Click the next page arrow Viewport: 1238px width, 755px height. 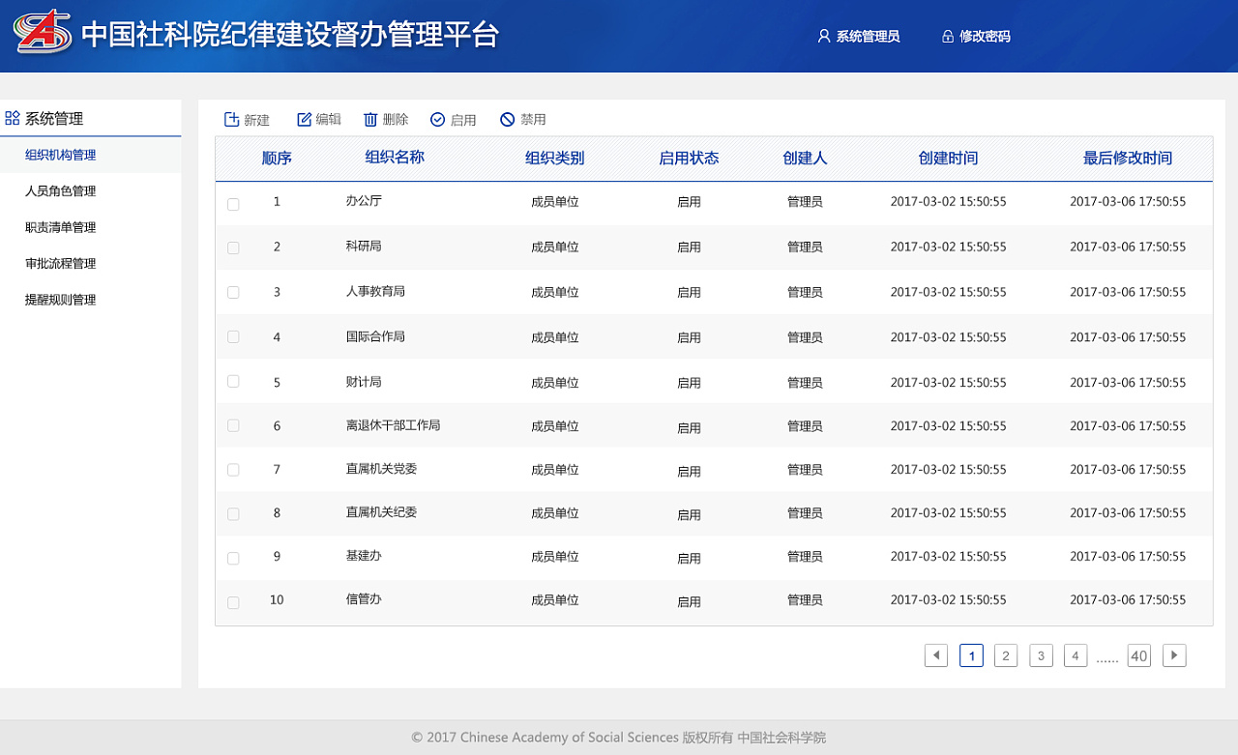click(x=1174, y=655)
